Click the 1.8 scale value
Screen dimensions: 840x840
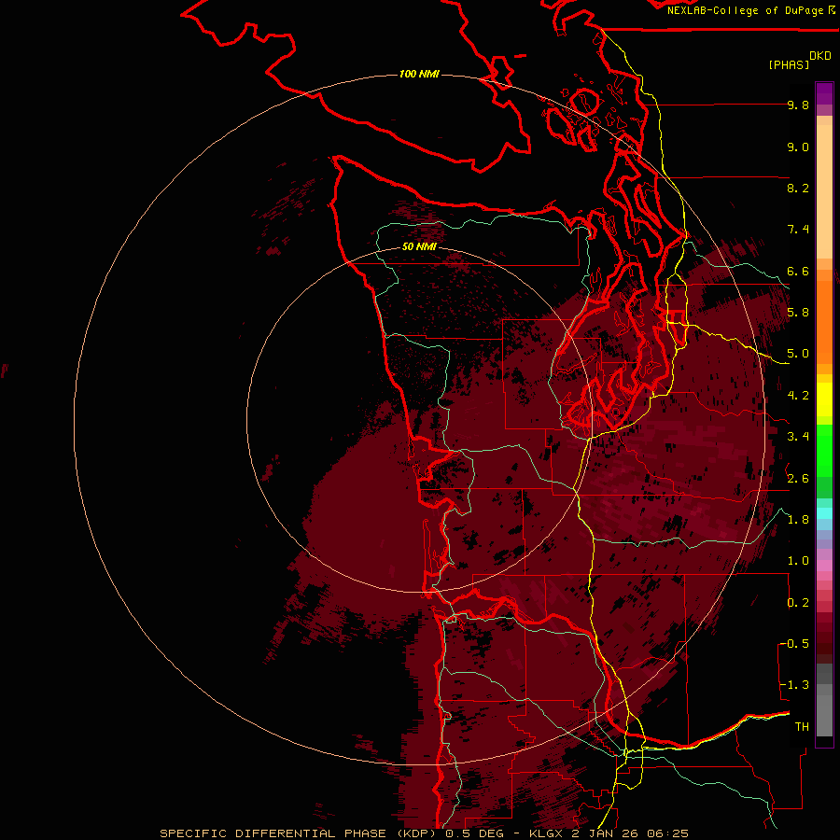(798, 520)
